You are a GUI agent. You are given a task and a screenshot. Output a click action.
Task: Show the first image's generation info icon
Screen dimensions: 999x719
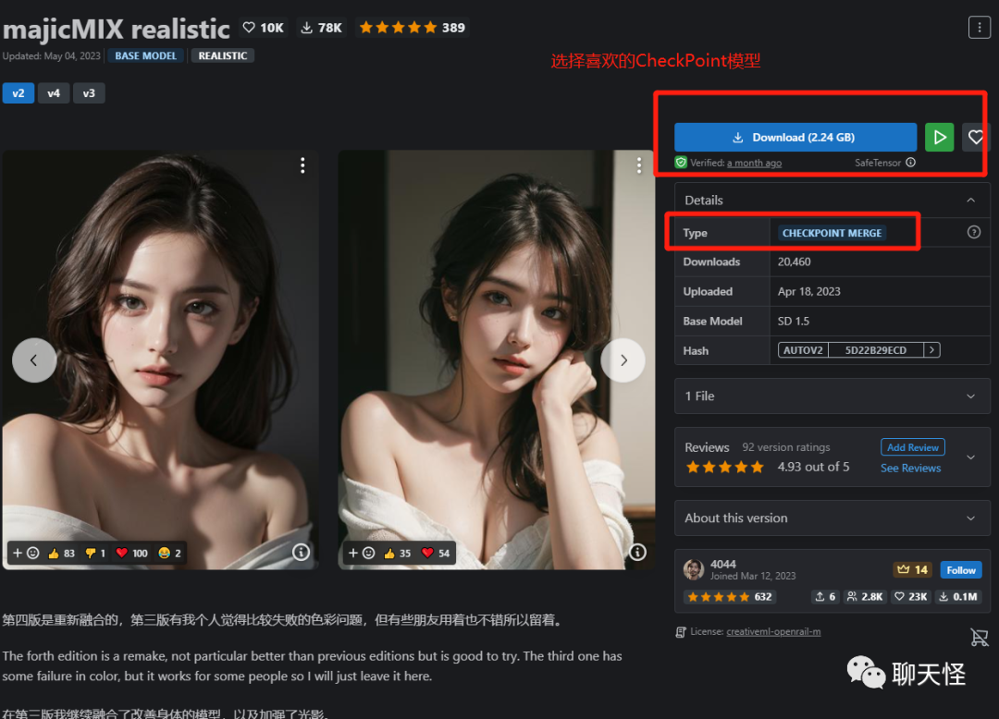(x=301, y=553)
